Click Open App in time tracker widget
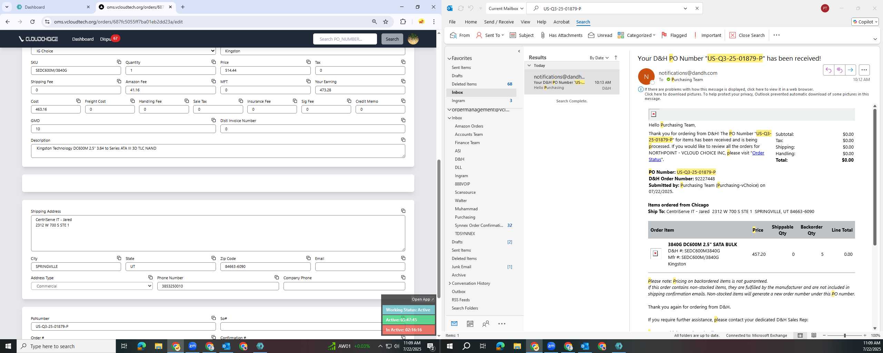Screen dimensions: 883x353 [x=423, y=299]
